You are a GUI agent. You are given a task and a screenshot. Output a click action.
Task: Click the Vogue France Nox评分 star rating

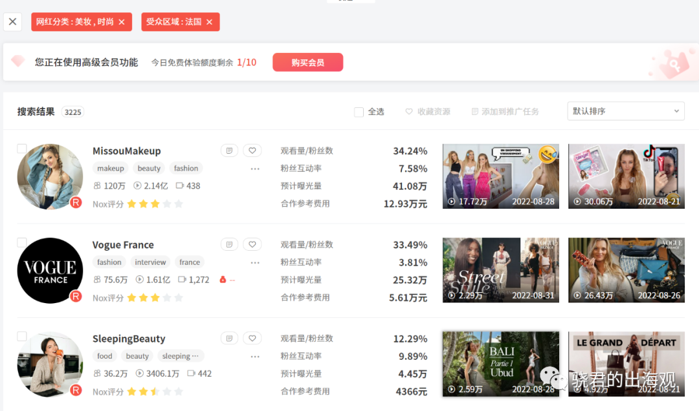point(155,298)
